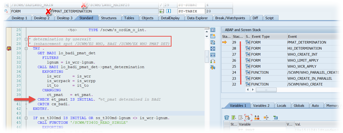Collapse the IF block at line 44
Image resolution: width=343 pixels, height=133 pixels.
(x=26, y=118)
